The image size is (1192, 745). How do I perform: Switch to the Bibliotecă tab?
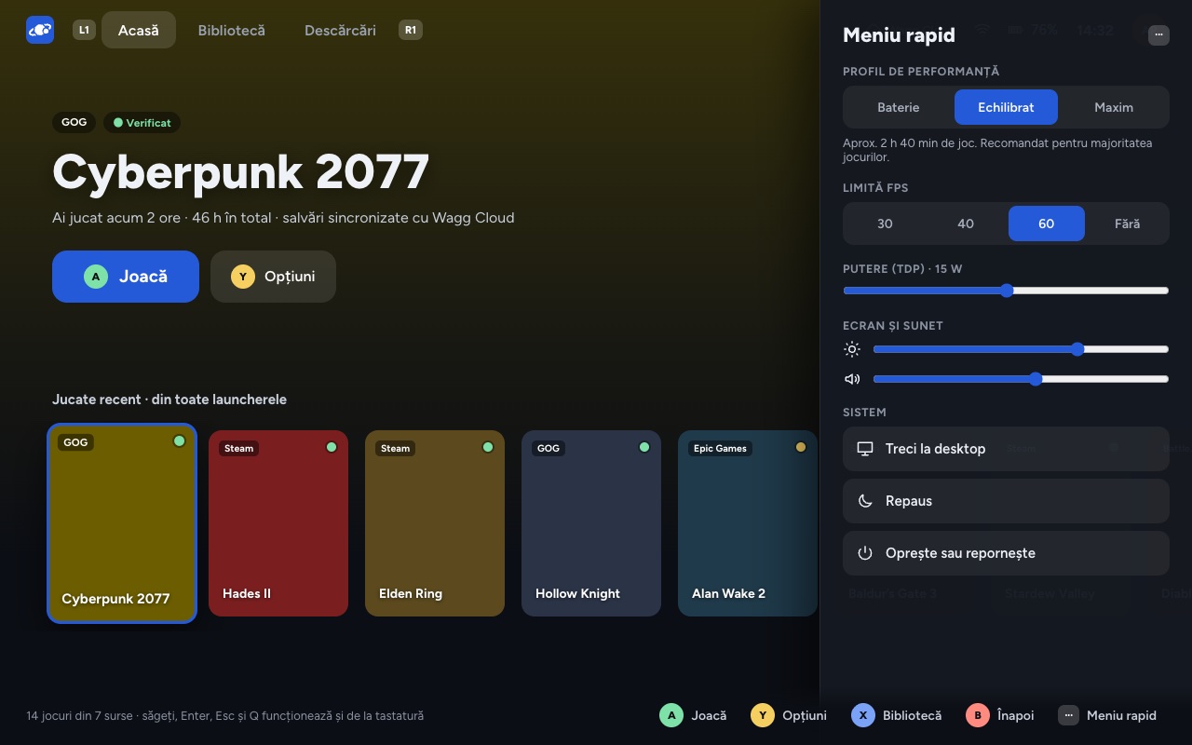click(232, 30)
